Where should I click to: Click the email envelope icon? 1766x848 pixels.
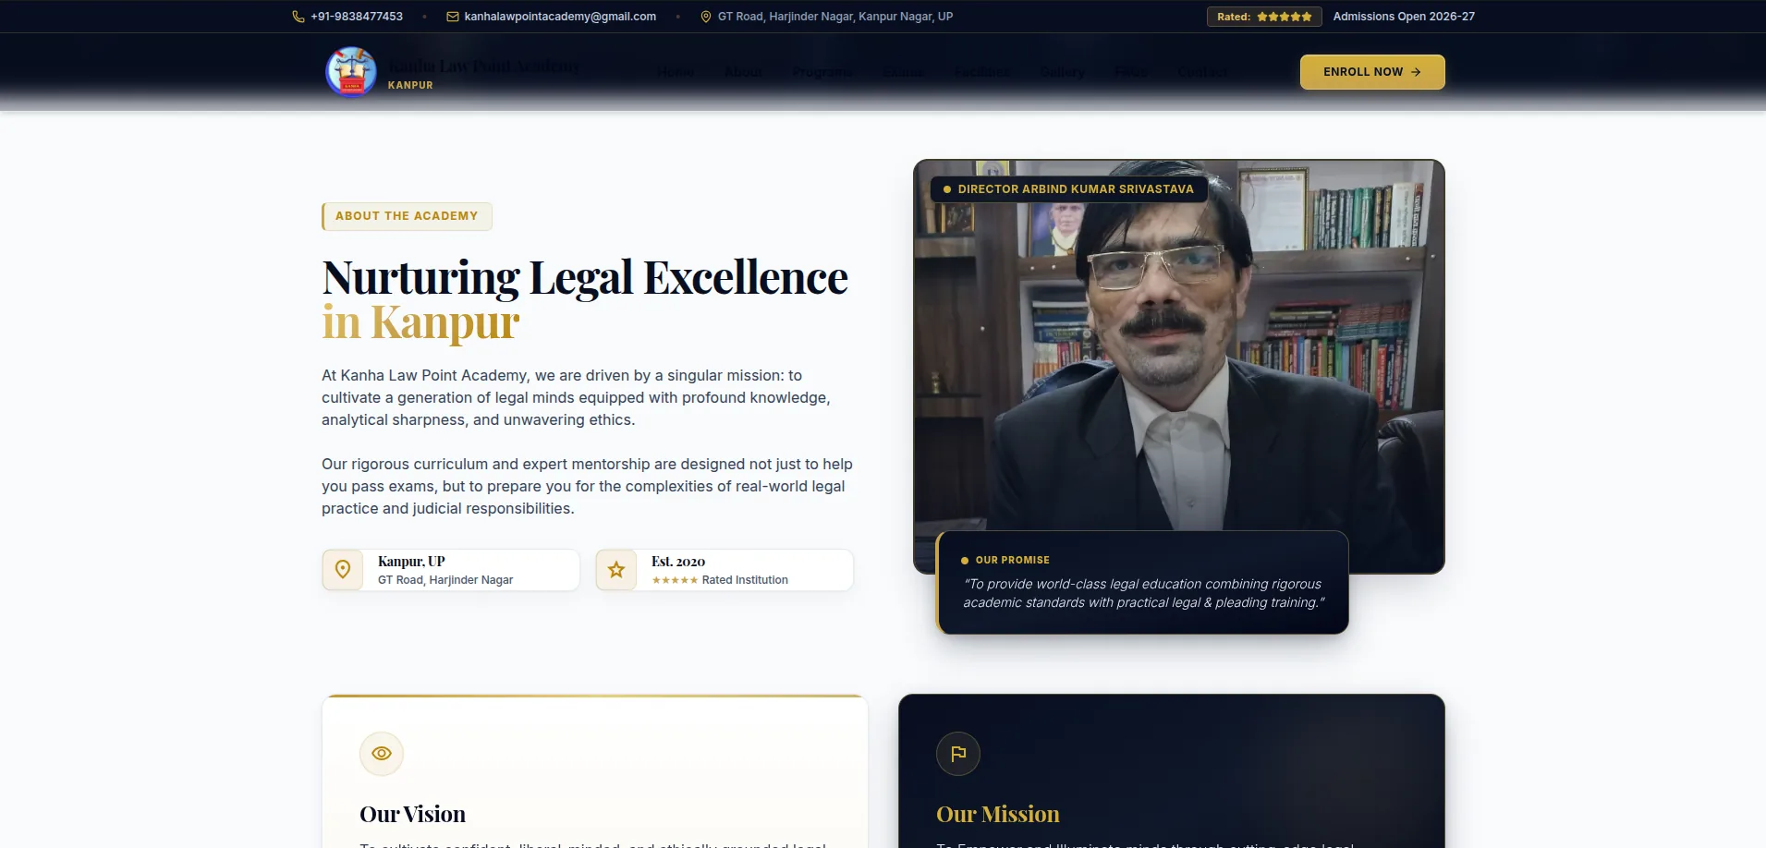(453, 17)
